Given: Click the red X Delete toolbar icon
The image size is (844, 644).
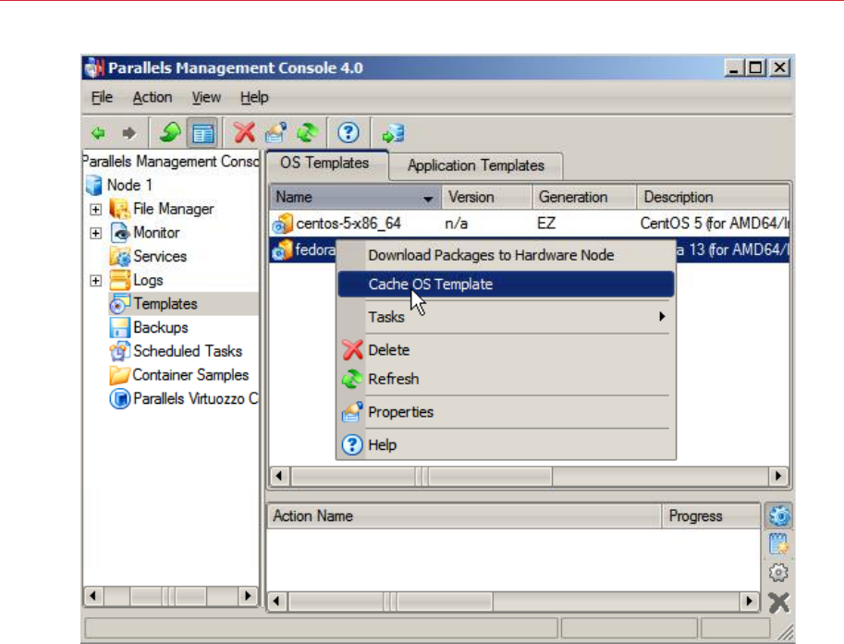Looking at the screenshot, I should pyautogui.click(x=244, y=133).
